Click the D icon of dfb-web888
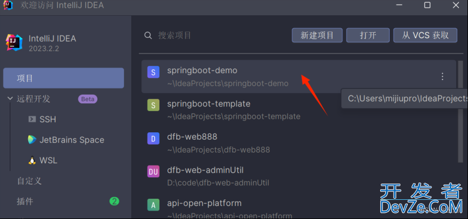 tap(153, 138)
